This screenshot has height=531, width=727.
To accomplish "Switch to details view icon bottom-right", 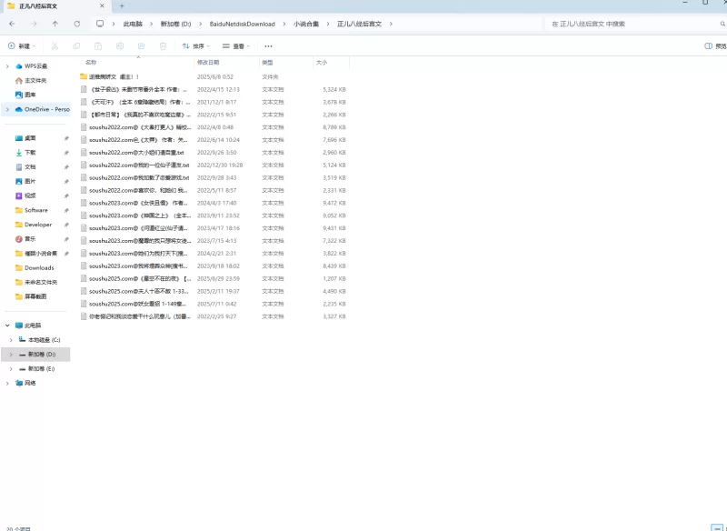I will [x=717, y=527].
